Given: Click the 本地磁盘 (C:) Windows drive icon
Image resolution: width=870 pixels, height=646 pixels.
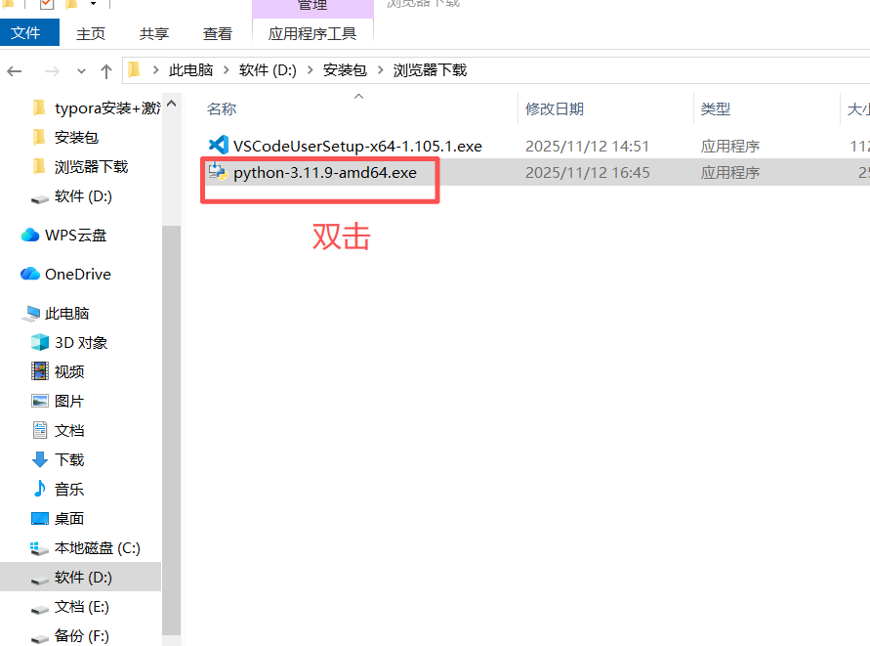Looking at the screenshot, I should coord(39,549).
